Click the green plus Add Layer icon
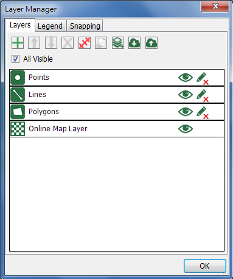233x279 pixels. (18, 43)
